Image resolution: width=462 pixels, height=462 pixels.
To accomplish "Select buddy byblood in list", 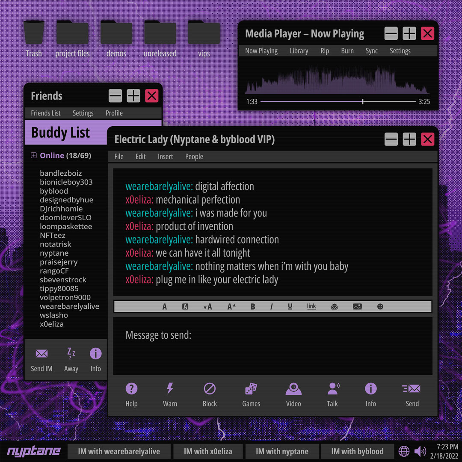I will point(54,191).
